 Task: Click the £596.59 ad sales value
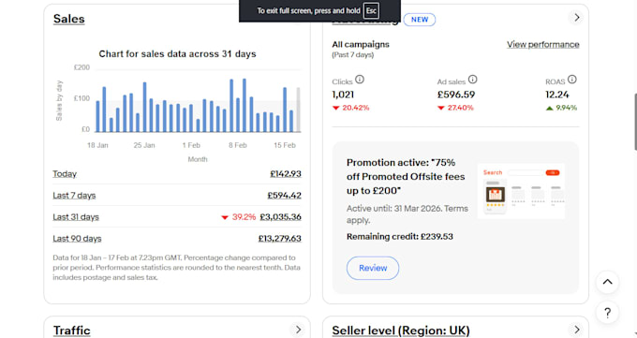[456, 95]
